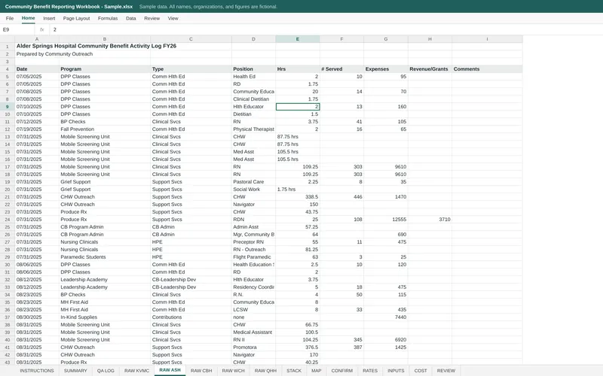Screen dimensions: 603x376
Task: Select row 24 header
Action: pyautogui.click(x=8, y=220)
